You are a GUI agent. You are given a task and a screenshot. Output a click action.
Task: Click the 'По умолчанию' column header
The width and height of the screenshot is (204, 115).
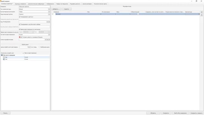click(109, 12)
